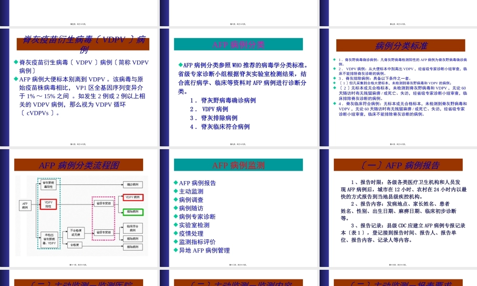Screen dimensions: 477x286
Task: Click the brown '病例分类标准' title banner
Action: tap(401, 46)
